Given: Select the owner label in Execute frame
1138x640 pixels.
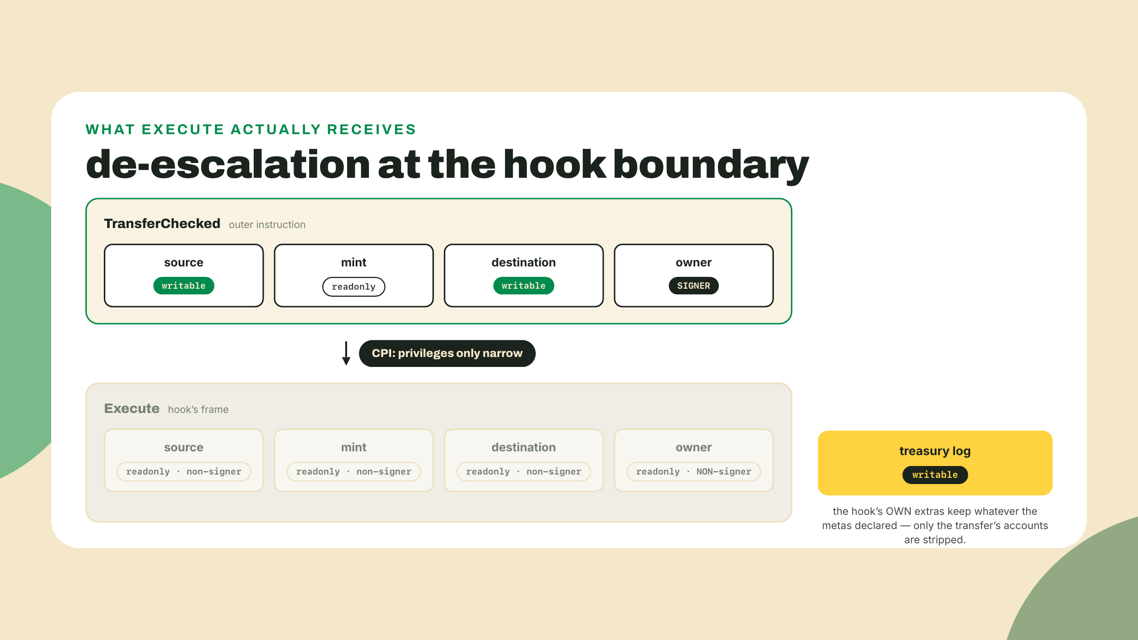Looking at the screenshot, I should (x=694, y=447).
